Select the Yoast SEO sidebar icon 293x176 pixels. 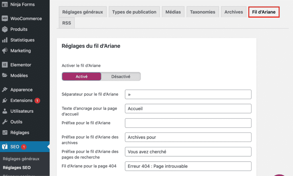coord(5,146)
